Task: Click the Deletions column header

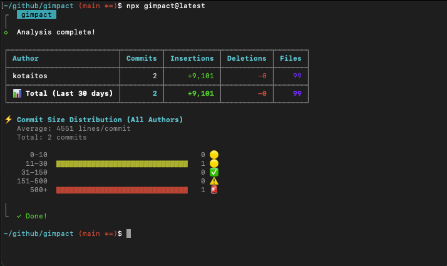Action: 247,58
